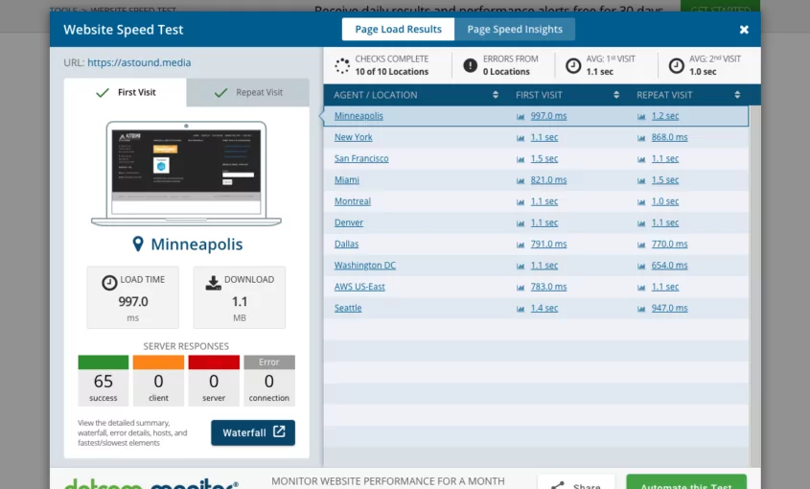Open chart icon for Washington DC repeat visit
The height and width of the screenshot is (489, 810).
641,267
